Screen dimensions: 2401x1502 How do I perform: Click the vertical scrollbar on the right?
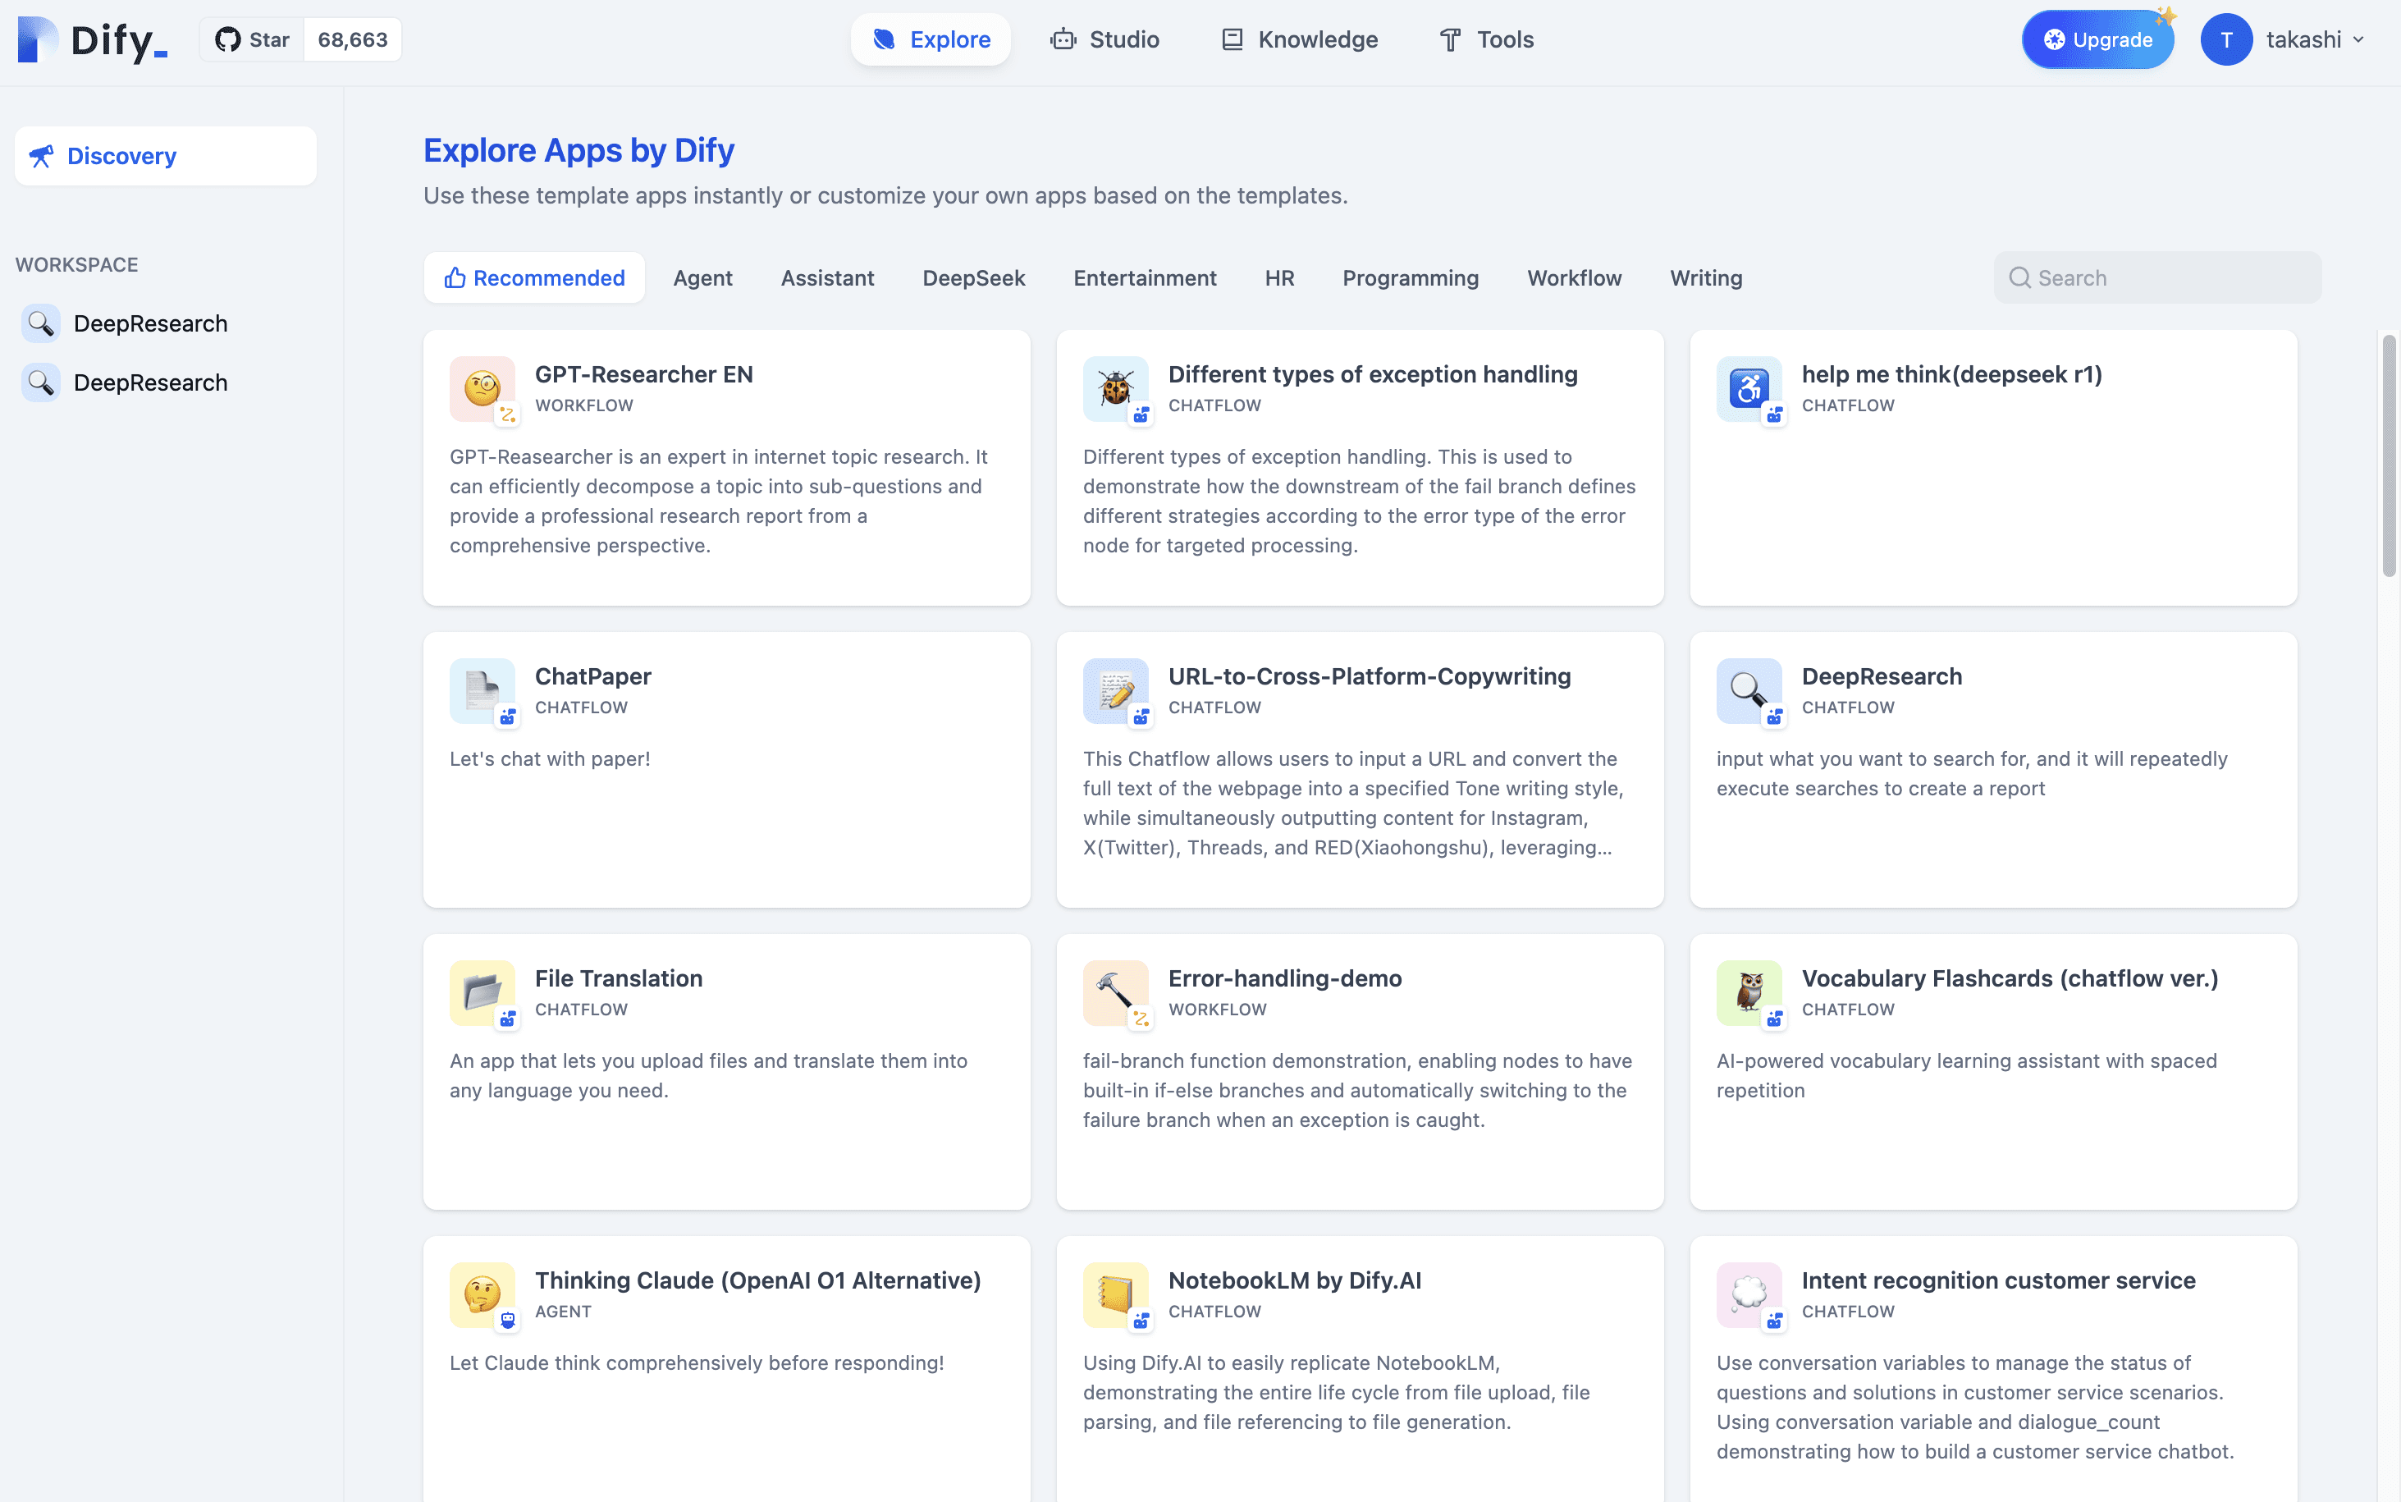(x=2388, y=457)
